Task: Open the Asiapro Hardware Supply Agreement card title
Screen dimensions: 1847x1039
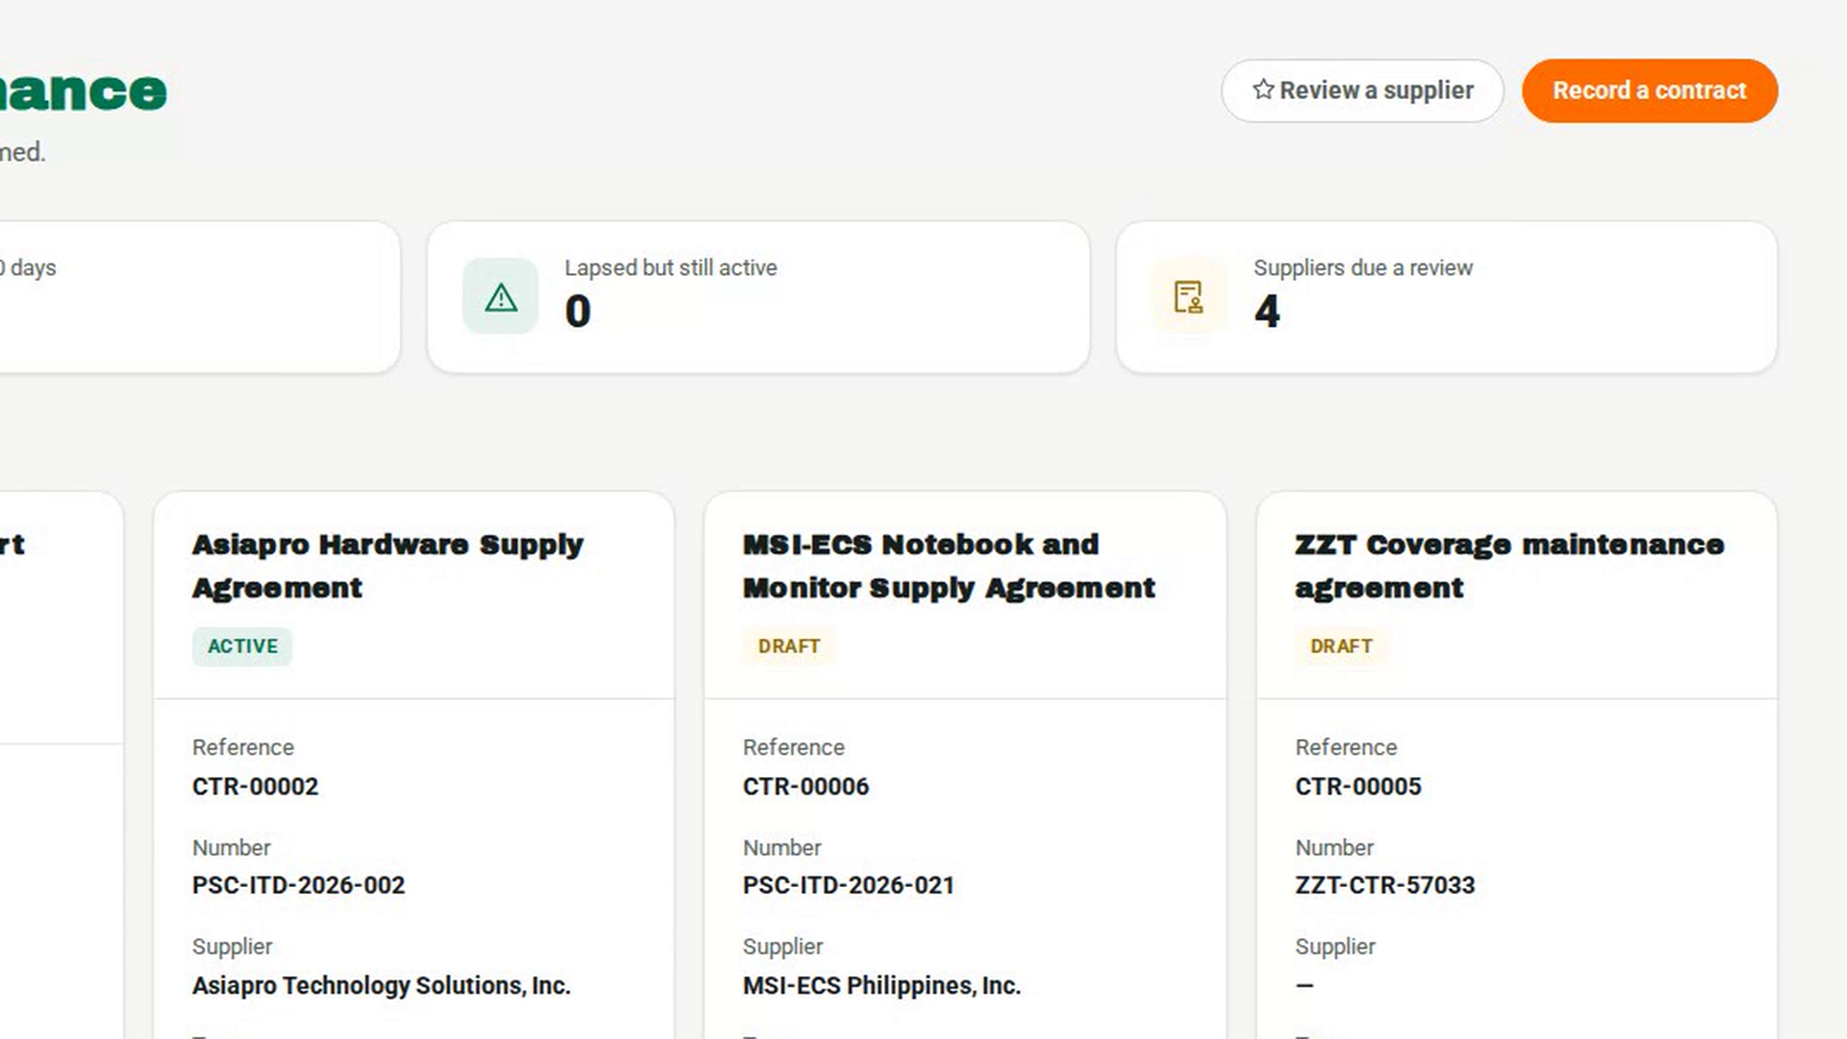Action: pos(388,566)
